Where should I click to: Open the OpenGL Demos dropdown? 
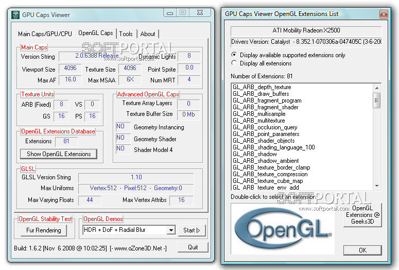coord(171,230)
